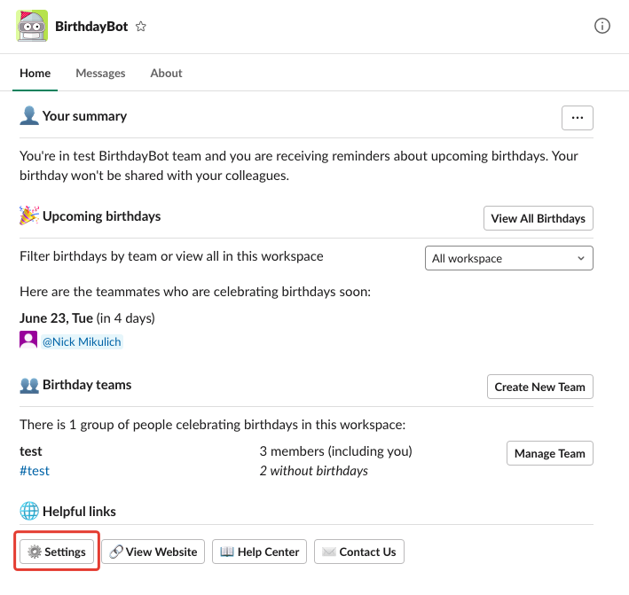Select the Home tab

tap(35, 74)
